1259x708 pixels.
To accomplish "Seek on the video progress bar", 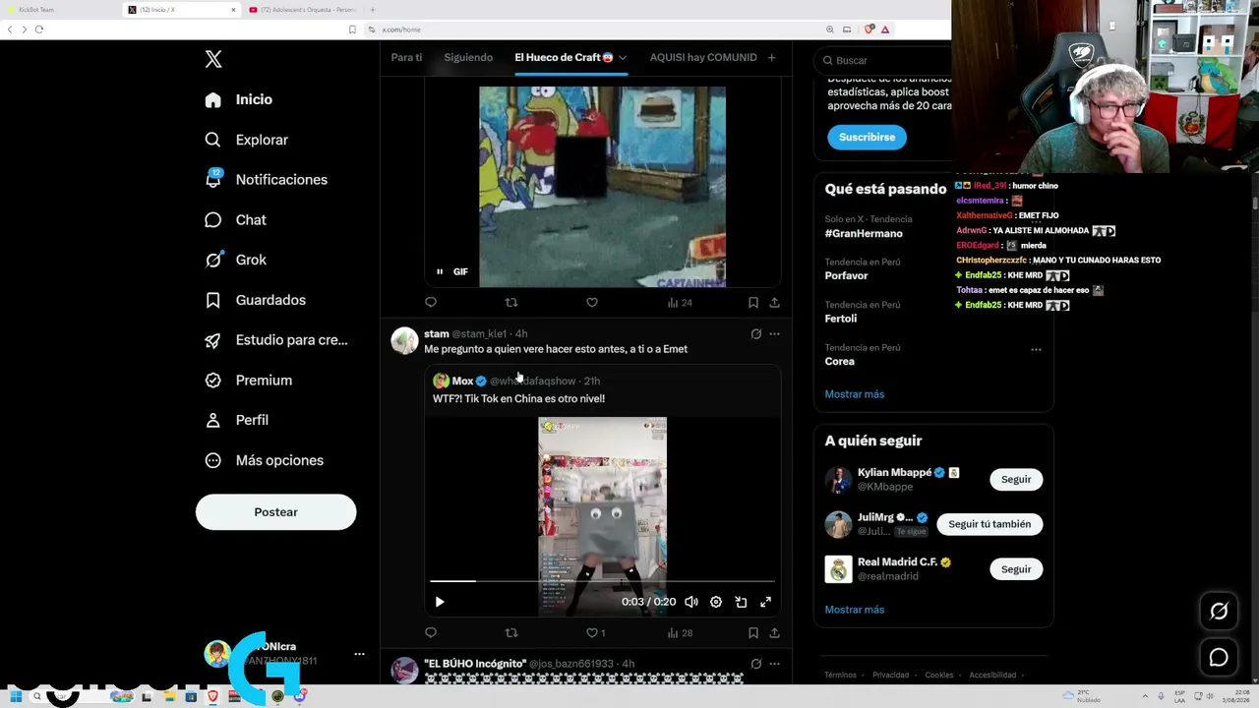I will 602,581.
